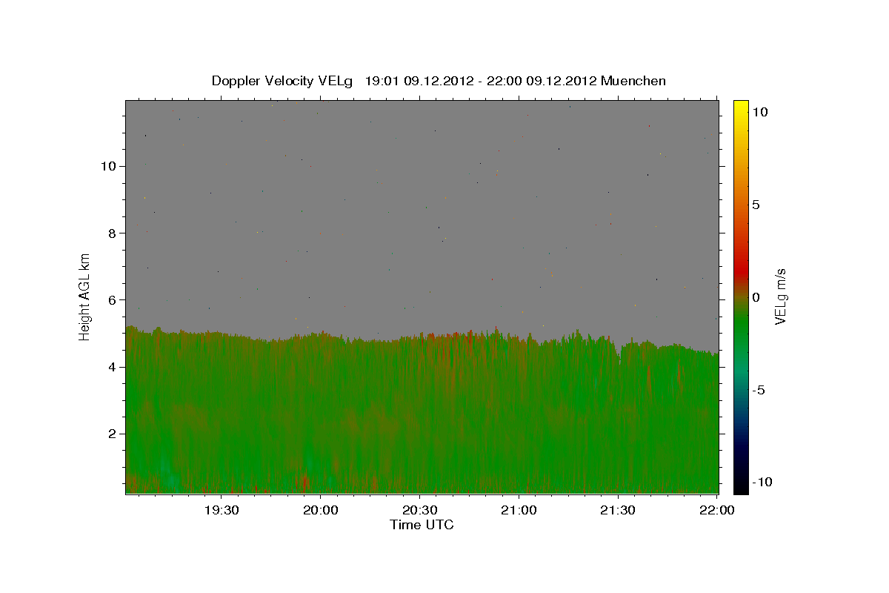Click the '20:00' time tick label
Viewport: 889px width, 593px height.
coord(320,510)
